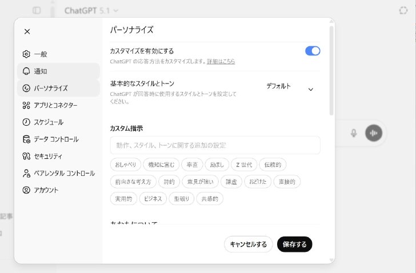Select the 前向きな考え方 trait chip
The width and height of the screenshot is (416, 273).
pos(133,182)
